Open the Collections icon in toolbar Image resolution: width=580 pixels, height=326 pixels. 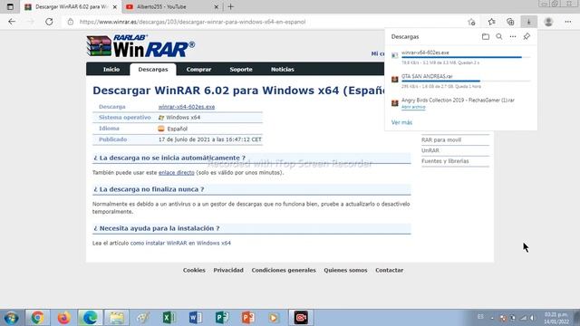click(x=510, y=22)
